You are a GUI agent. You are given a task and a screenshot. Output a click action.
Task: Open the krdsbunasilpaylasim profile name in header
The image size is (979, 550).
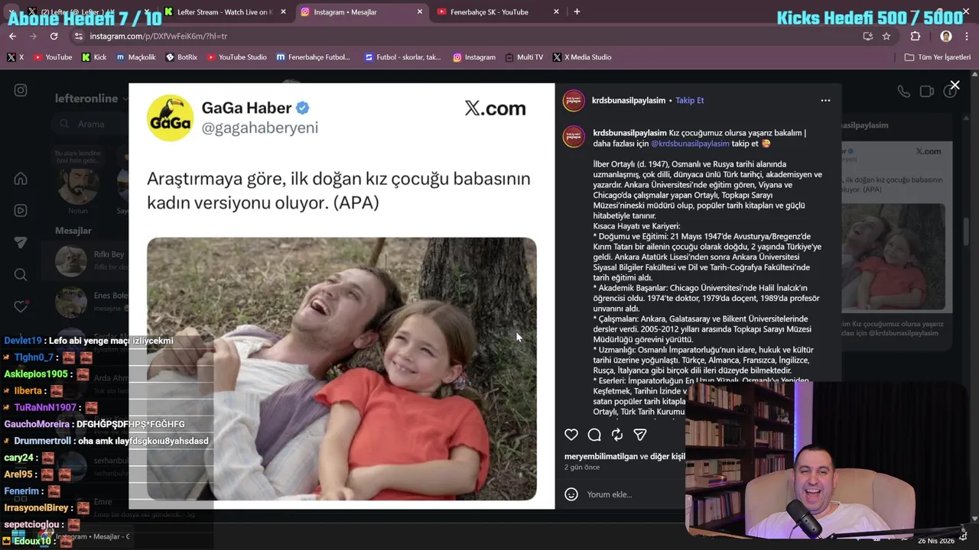[x=629, y=100]
